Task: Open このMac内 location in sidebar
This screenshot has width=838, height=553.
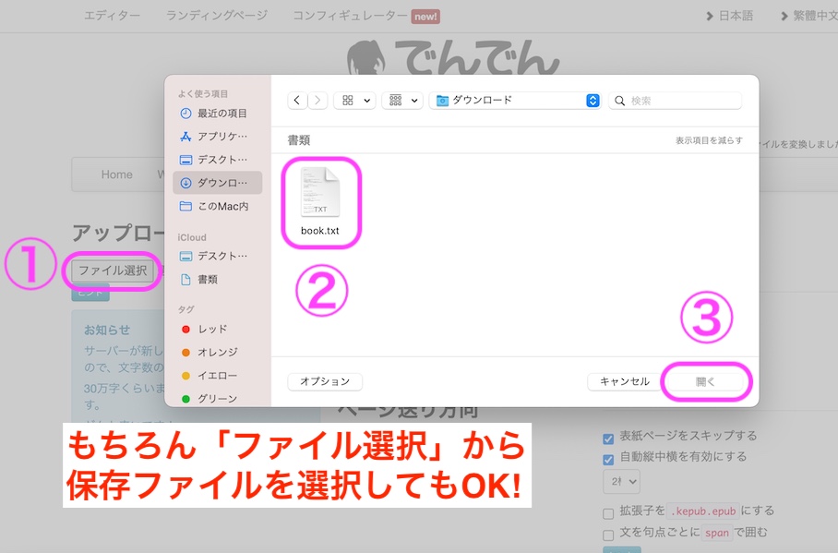Action: point(221,206)
